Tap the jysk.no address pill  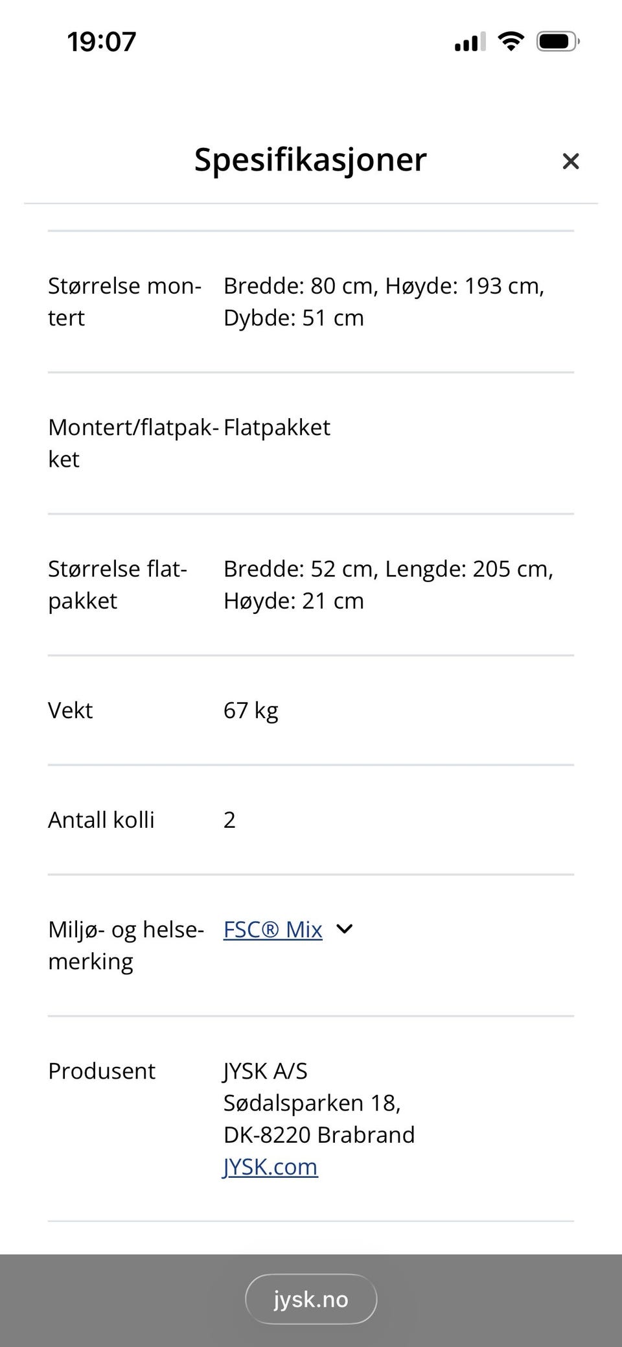click(311, 1299)
